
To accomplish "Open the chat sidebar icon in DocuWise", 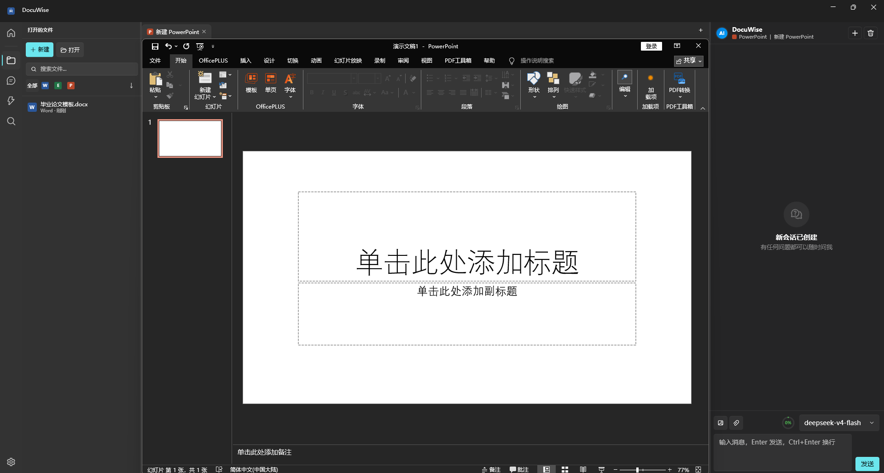I will [x=11, y=81].
